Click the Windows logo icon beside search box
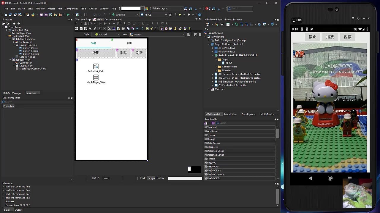This screenshot has width=380, height=213. click(147, 9)
